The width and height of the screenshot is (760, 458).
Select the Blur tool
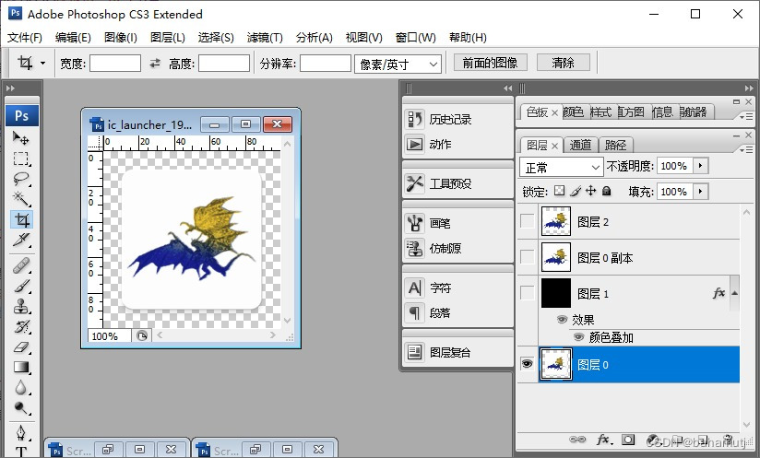[x=21, y=387]
